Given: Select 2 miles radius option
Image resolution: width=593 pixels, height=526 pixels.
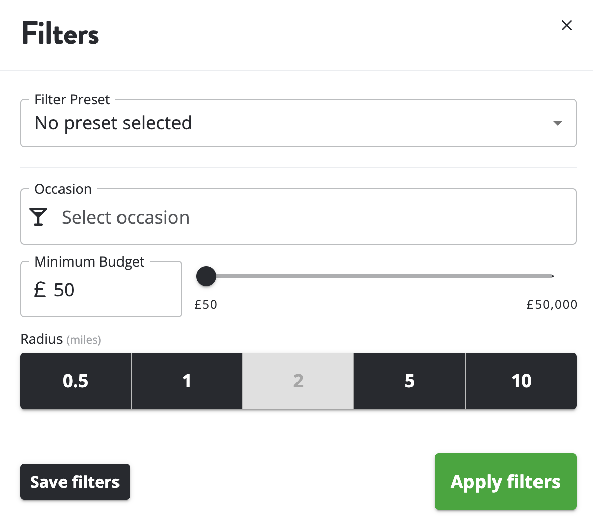Looking at the screenshot, I should [299, 381].
